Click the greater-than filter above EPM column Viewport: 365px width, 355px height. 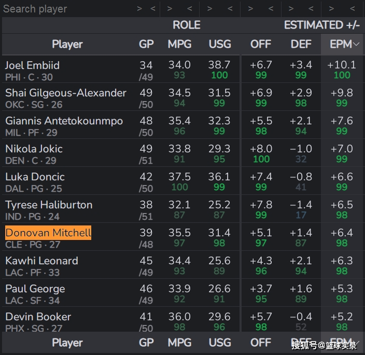(x=332, y=8)
